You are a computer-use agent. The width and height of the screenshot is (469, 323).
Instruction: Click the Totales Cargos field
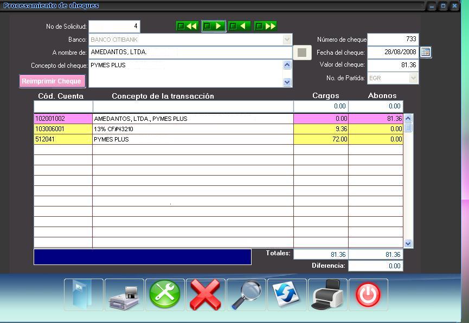(x=320, y=255)
